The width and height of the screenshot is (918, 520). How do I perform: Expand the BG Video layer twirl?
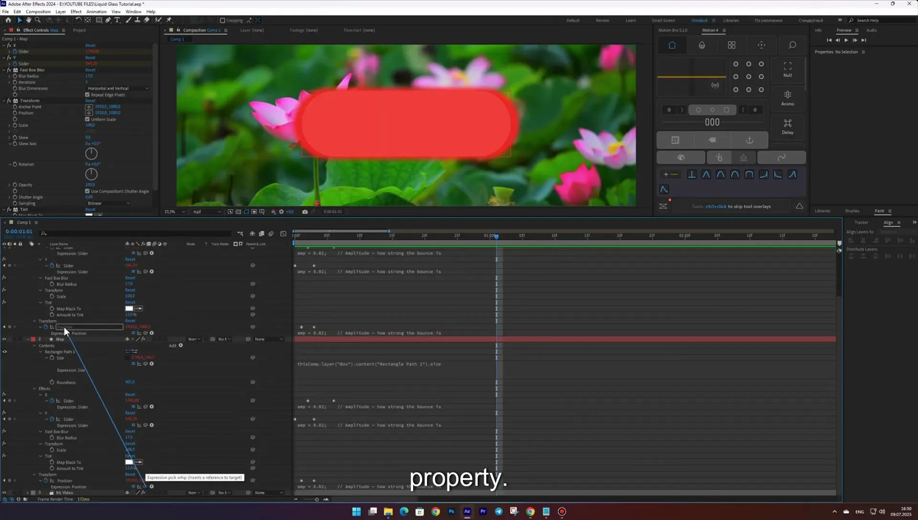(27, 493)
